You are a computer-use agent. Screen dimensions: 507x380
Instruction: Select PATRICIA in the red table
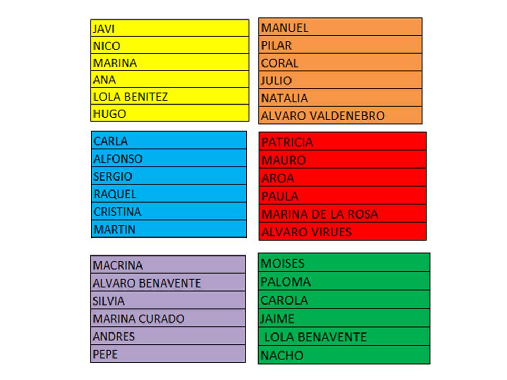(x=342, y=142)
